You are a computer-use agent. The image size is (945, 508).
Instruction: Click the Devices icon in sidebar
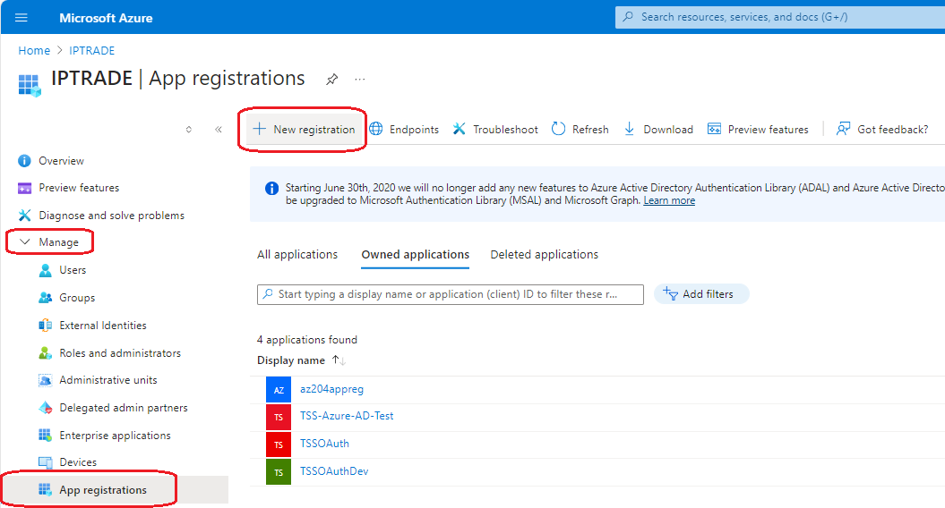(x=45, y=462)
